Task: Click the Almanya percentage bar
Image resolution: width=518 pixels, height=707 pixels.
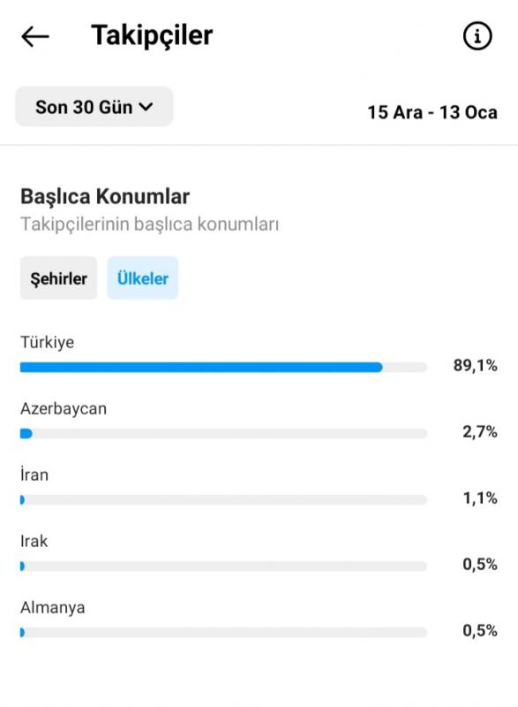Action: [223, 632]
